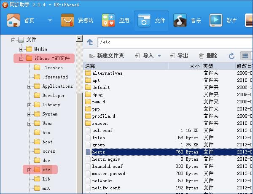Click the dpkg folder icon
The height and width of the screenshot is (194, 253).
pos(88,94)
